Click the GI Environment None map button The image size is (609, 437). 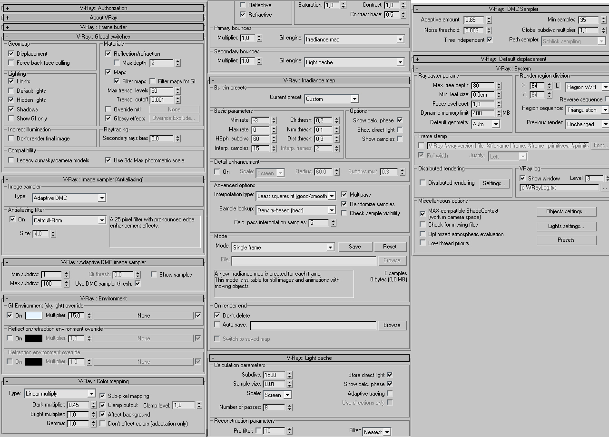pos(144,316)
